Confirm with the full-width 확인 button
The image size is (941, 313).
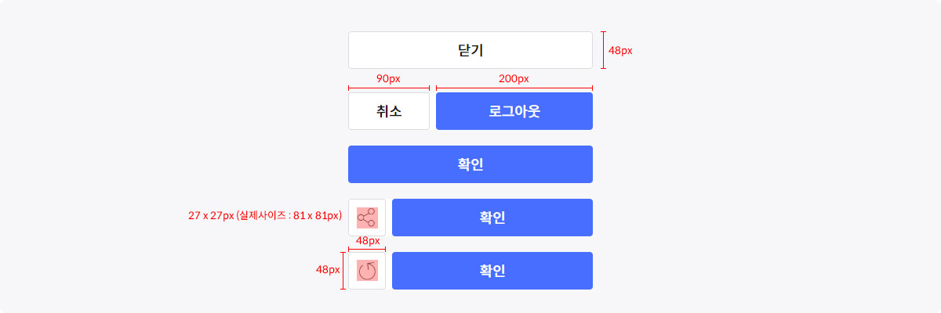point(470,164)
